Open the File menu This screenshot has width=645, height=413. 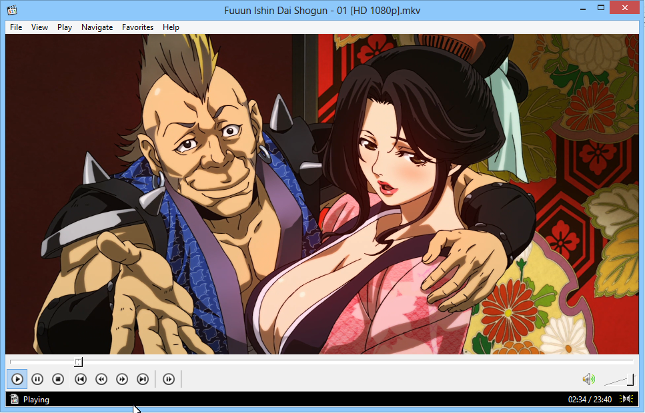click(16, 27)
